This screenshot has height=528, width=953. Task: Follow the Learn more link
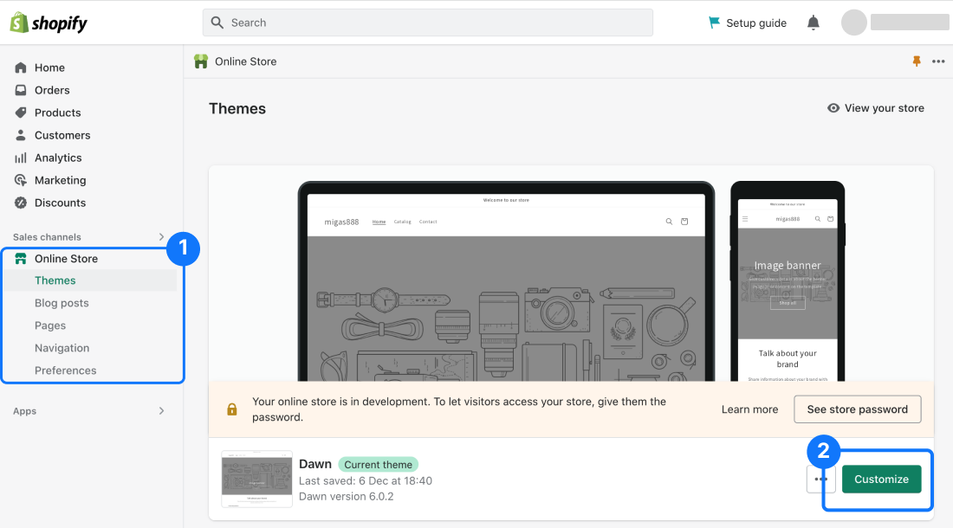[749, 409]
